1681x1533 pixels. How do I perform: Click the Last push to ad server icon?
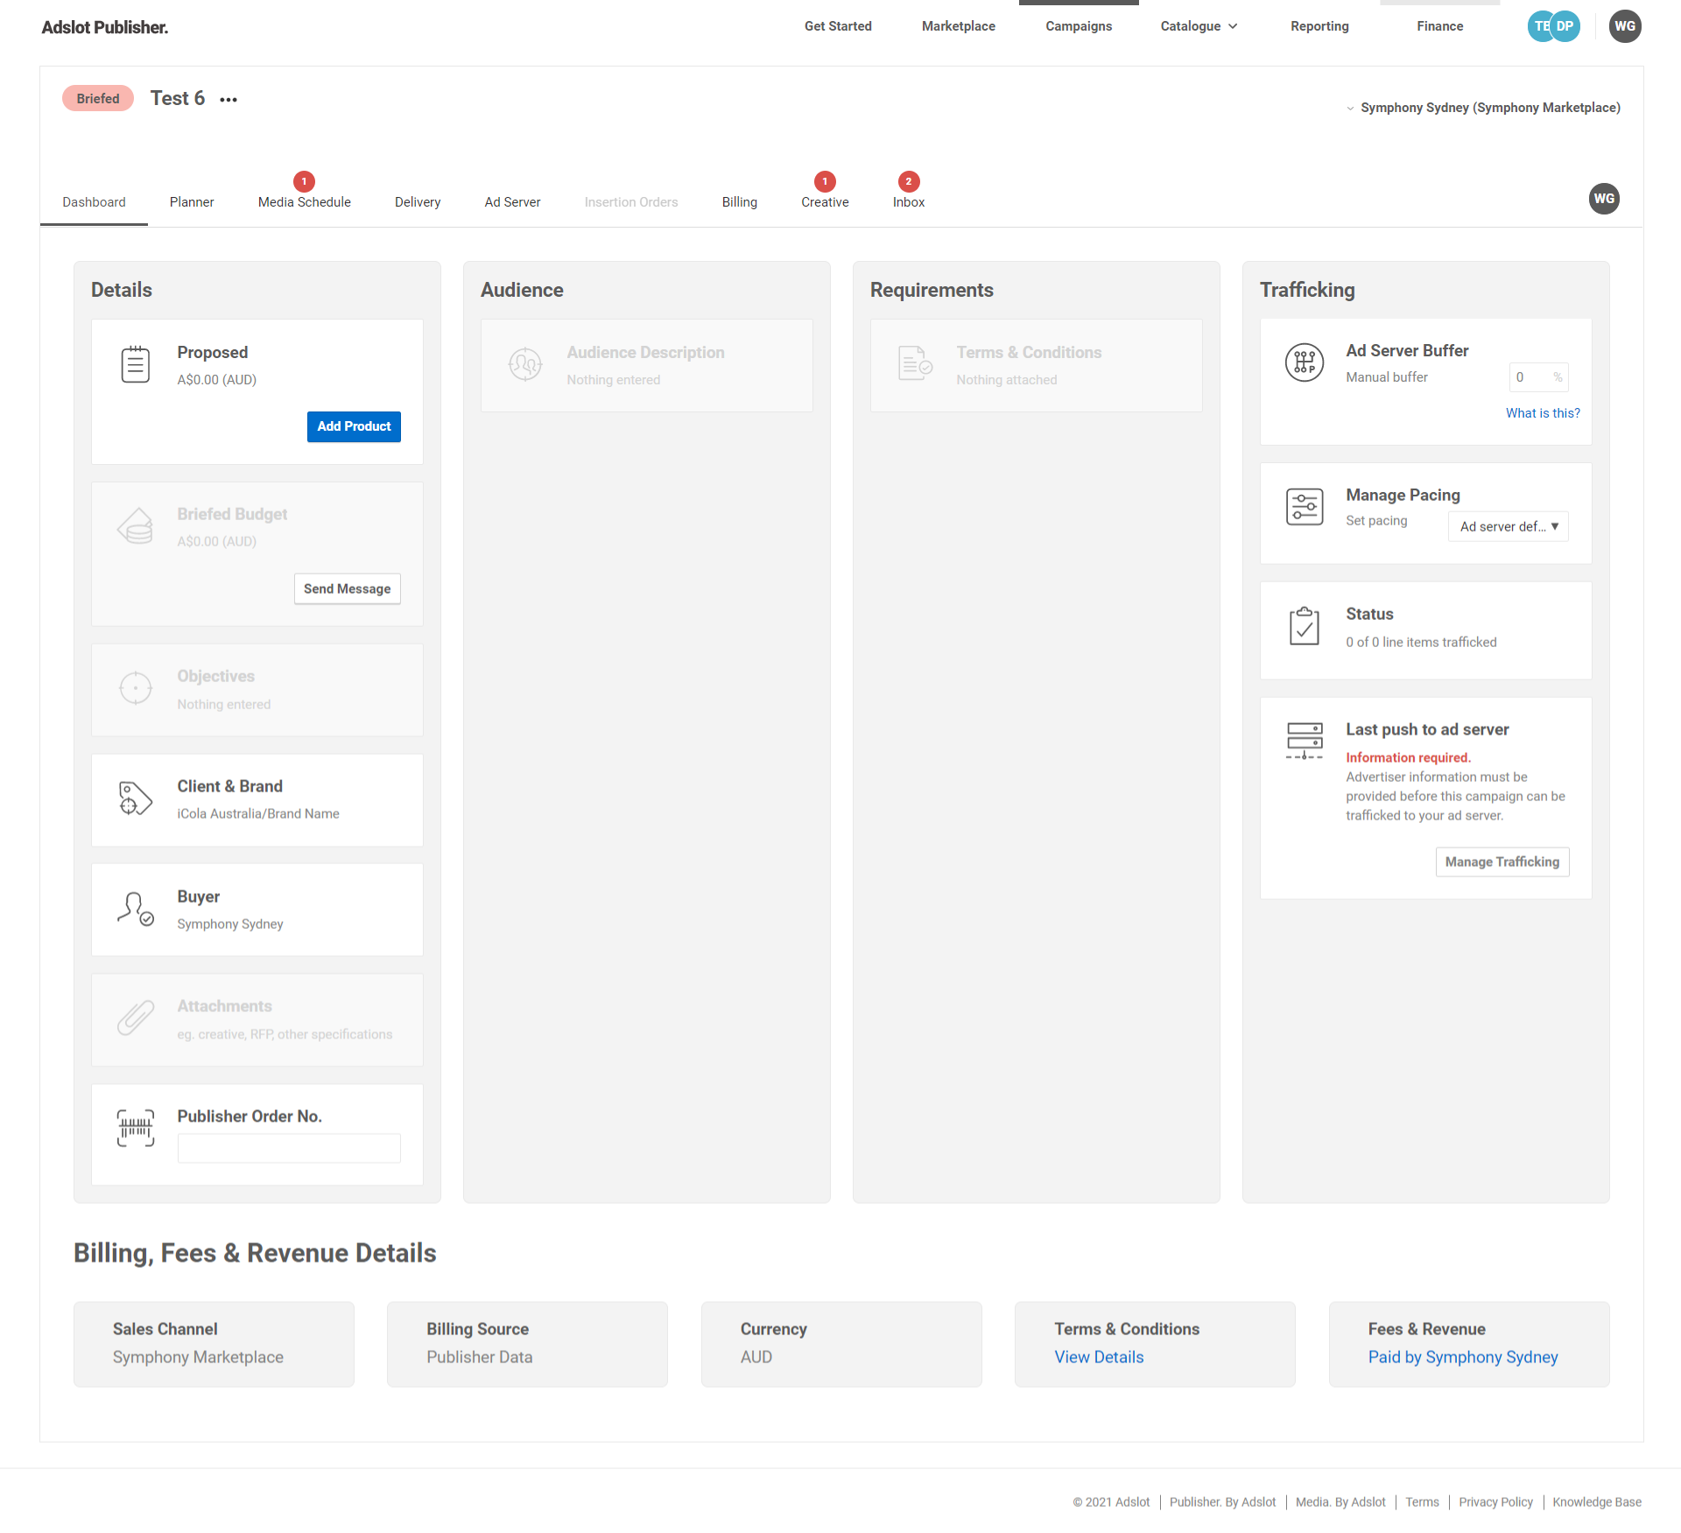pos(1304,741)
